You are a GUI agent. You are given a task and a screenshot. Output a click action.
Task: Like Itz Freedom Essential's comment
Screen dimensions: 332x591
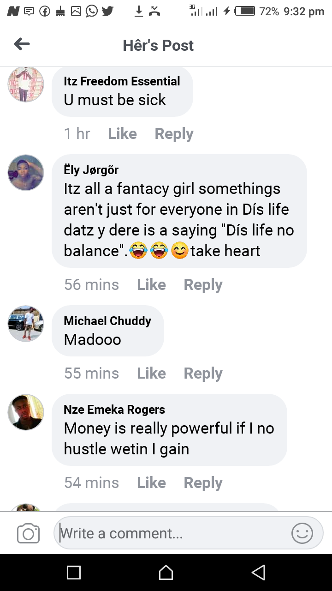(122, 133)
